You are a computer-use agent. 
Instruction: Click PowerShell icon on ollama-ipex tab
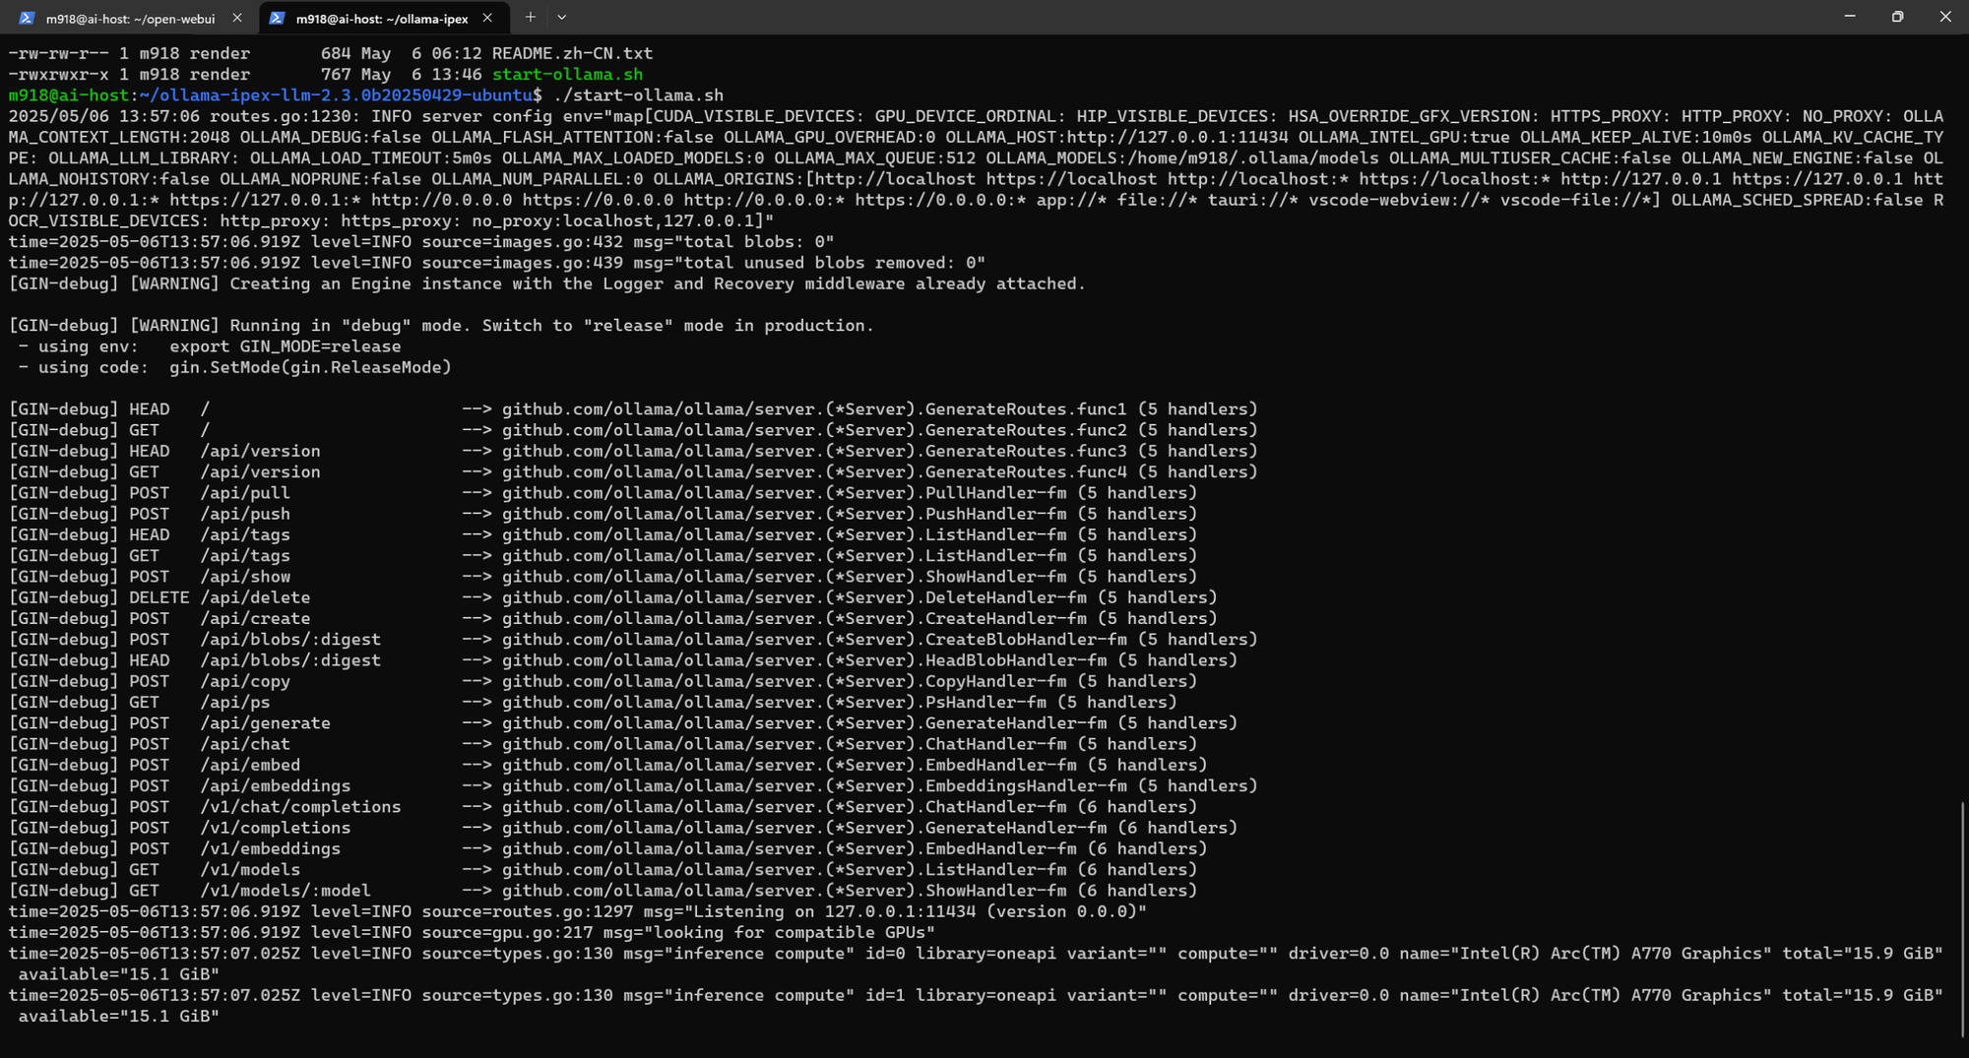(278, 18)
